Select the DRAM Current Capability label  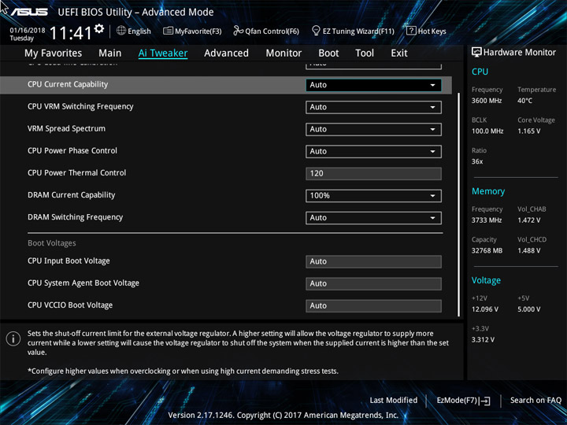pyautogui.click(x=71, y=195)
